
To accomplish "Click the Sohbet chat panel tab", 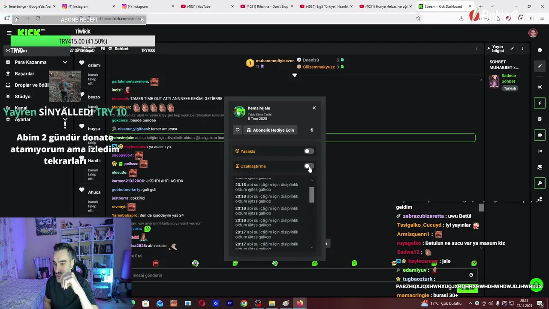I will (x=118, y=48).
